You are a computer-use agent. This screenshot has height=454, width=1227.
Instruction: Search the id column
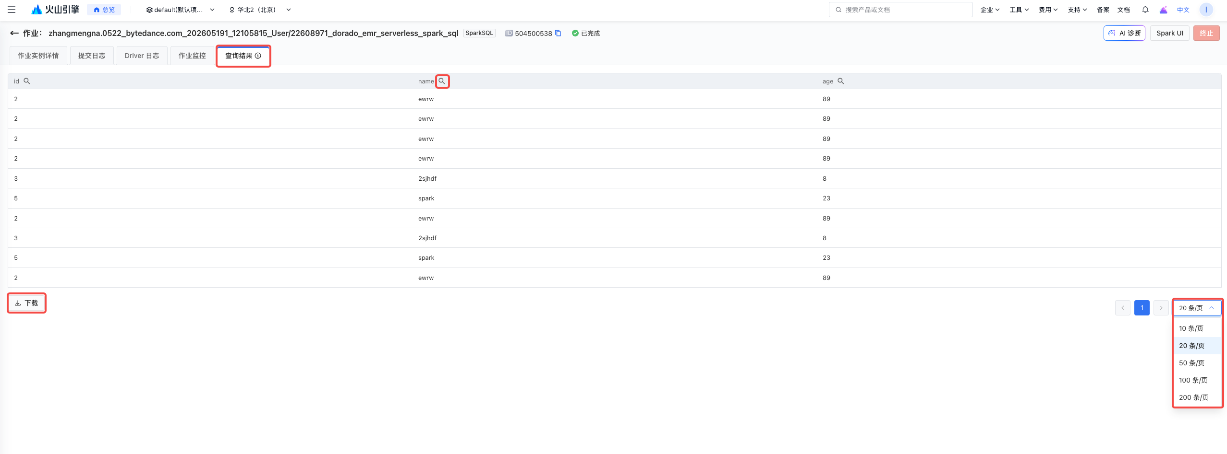pyautogui.click(x=27, y=81)
